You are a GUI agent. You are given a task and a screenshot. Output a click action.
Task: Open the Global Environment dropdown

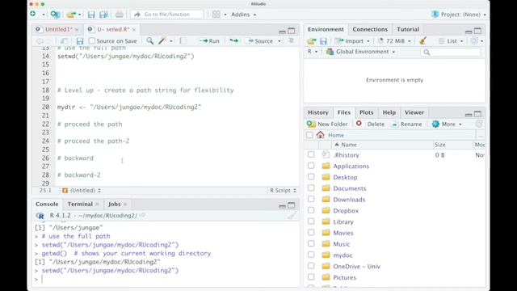click(360, 52)
